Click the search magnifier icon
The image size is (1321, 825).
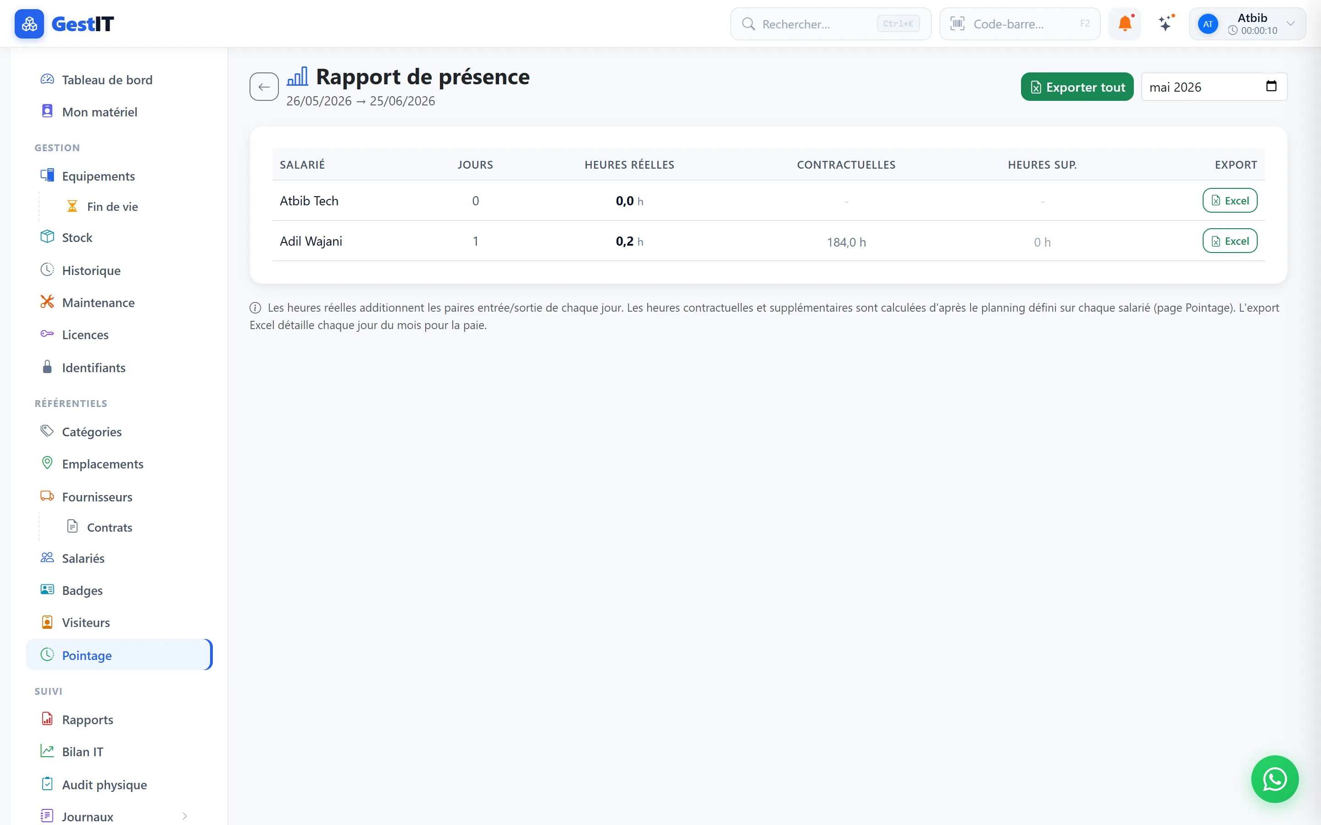pyautogui.click(x=749, y=23)
